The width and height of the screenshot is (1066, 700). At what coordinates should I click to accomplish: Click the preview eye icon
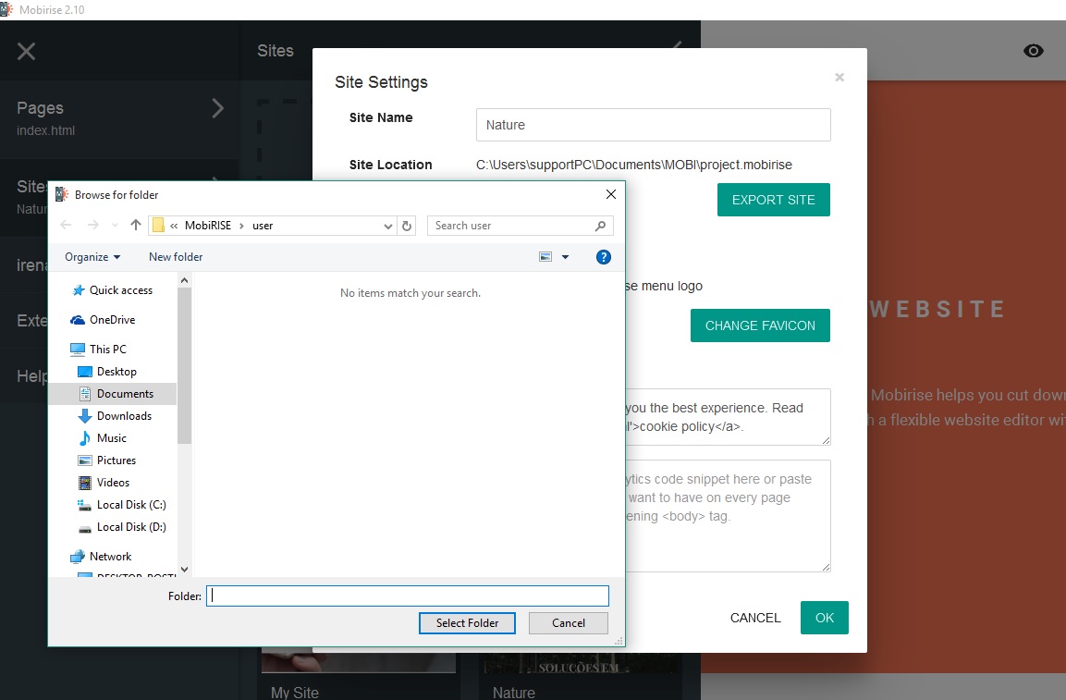coord(1033,51)
